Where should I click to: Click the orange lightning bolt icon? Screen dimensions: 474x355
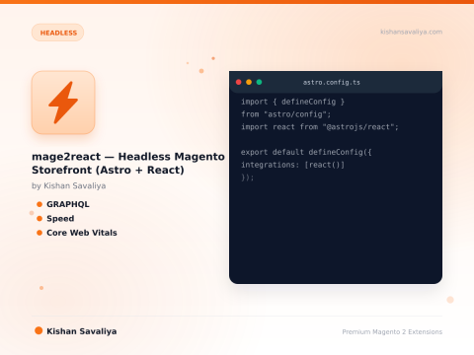click(63, 103)
